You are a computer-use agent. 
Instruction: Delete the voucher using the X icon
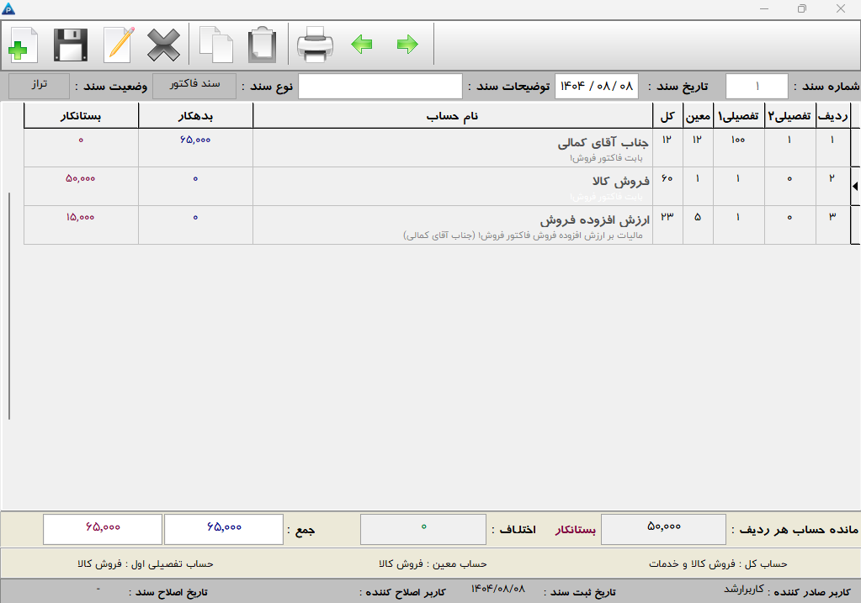click(163, 43)
